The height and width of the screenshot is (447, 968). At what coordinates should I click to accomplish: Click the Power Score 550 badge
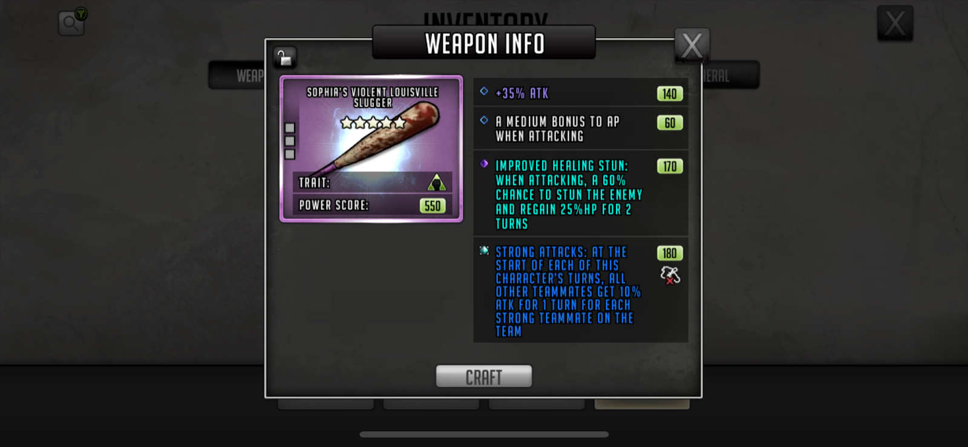tap(433, 206)
